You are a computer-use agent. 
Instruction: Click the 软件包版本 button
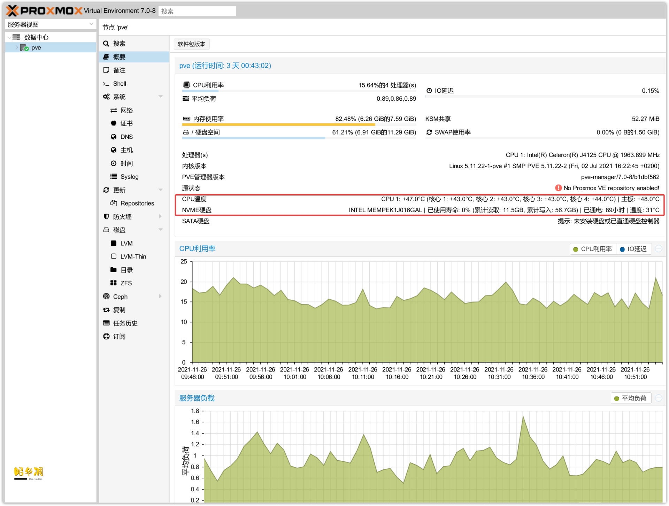pos(191,44)
